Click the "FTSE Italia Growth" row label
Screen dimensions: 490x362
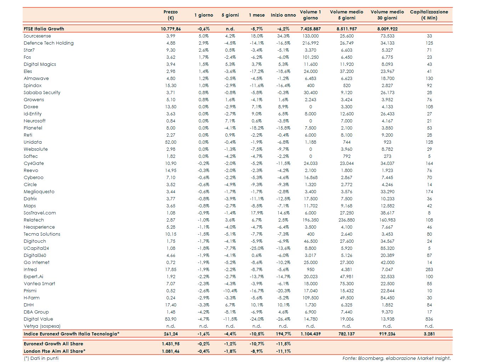click(44, 29)
